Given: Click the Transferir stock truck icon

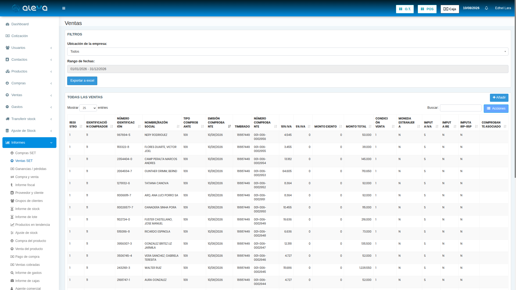Looking at the screenshot, I should (x=8, y=119).
